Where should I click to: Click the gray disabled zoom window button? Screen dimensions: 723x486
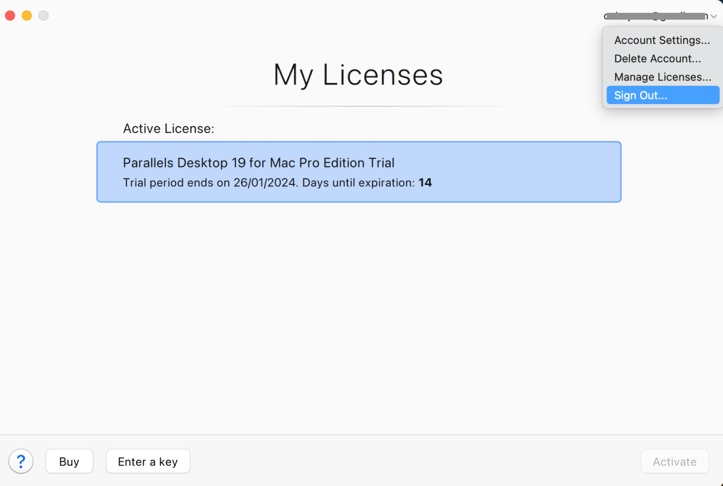coord(43,16)
